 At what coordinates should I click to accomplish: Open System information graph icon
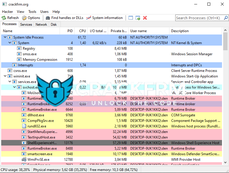coord(89,18)
